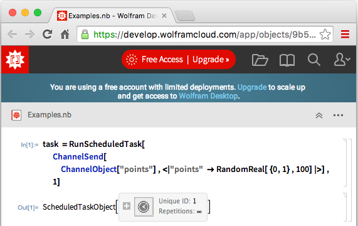
Task: Select the Examples.nb browser tab
Action: click(112, 16)
